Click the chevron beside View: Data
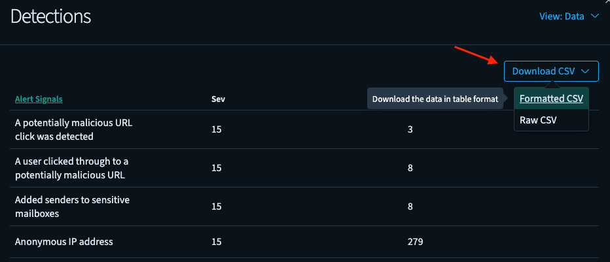 [x=594, y=16]
